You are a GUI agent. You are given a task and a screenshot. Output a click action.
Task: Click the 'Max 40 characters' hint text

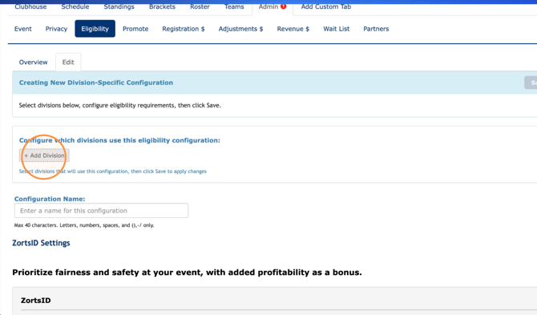(84, 225)
